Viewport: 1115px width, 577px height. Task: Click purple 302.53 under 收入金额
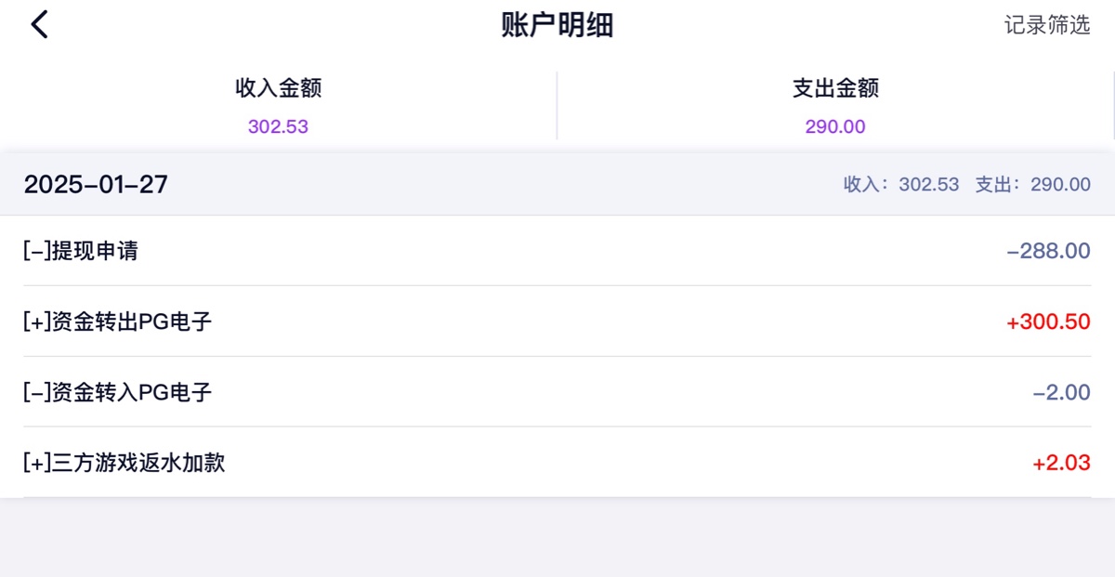coord(278,126)
